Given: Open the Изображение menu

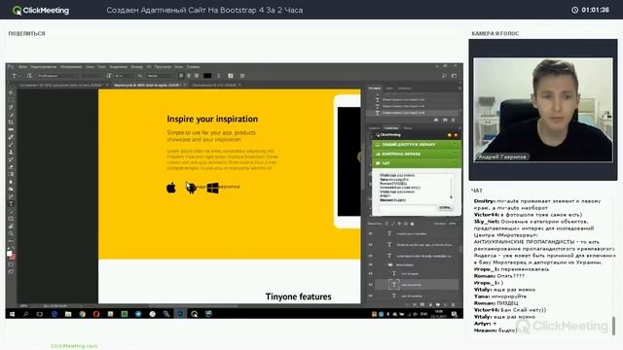Looking at the screenshot, I should click(71, 67).
